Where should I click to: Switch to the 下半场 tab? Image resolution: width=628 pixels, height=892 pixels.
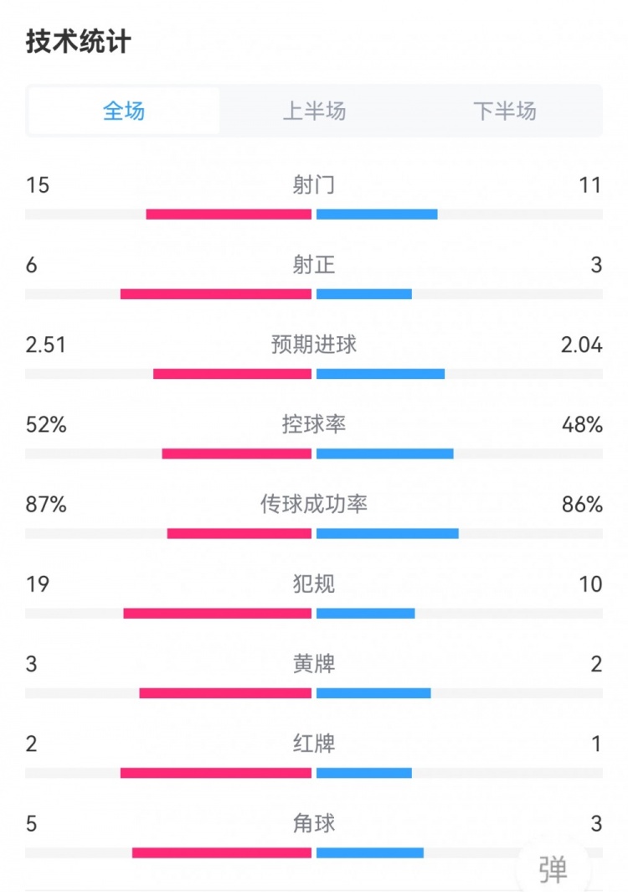(504, 111)
